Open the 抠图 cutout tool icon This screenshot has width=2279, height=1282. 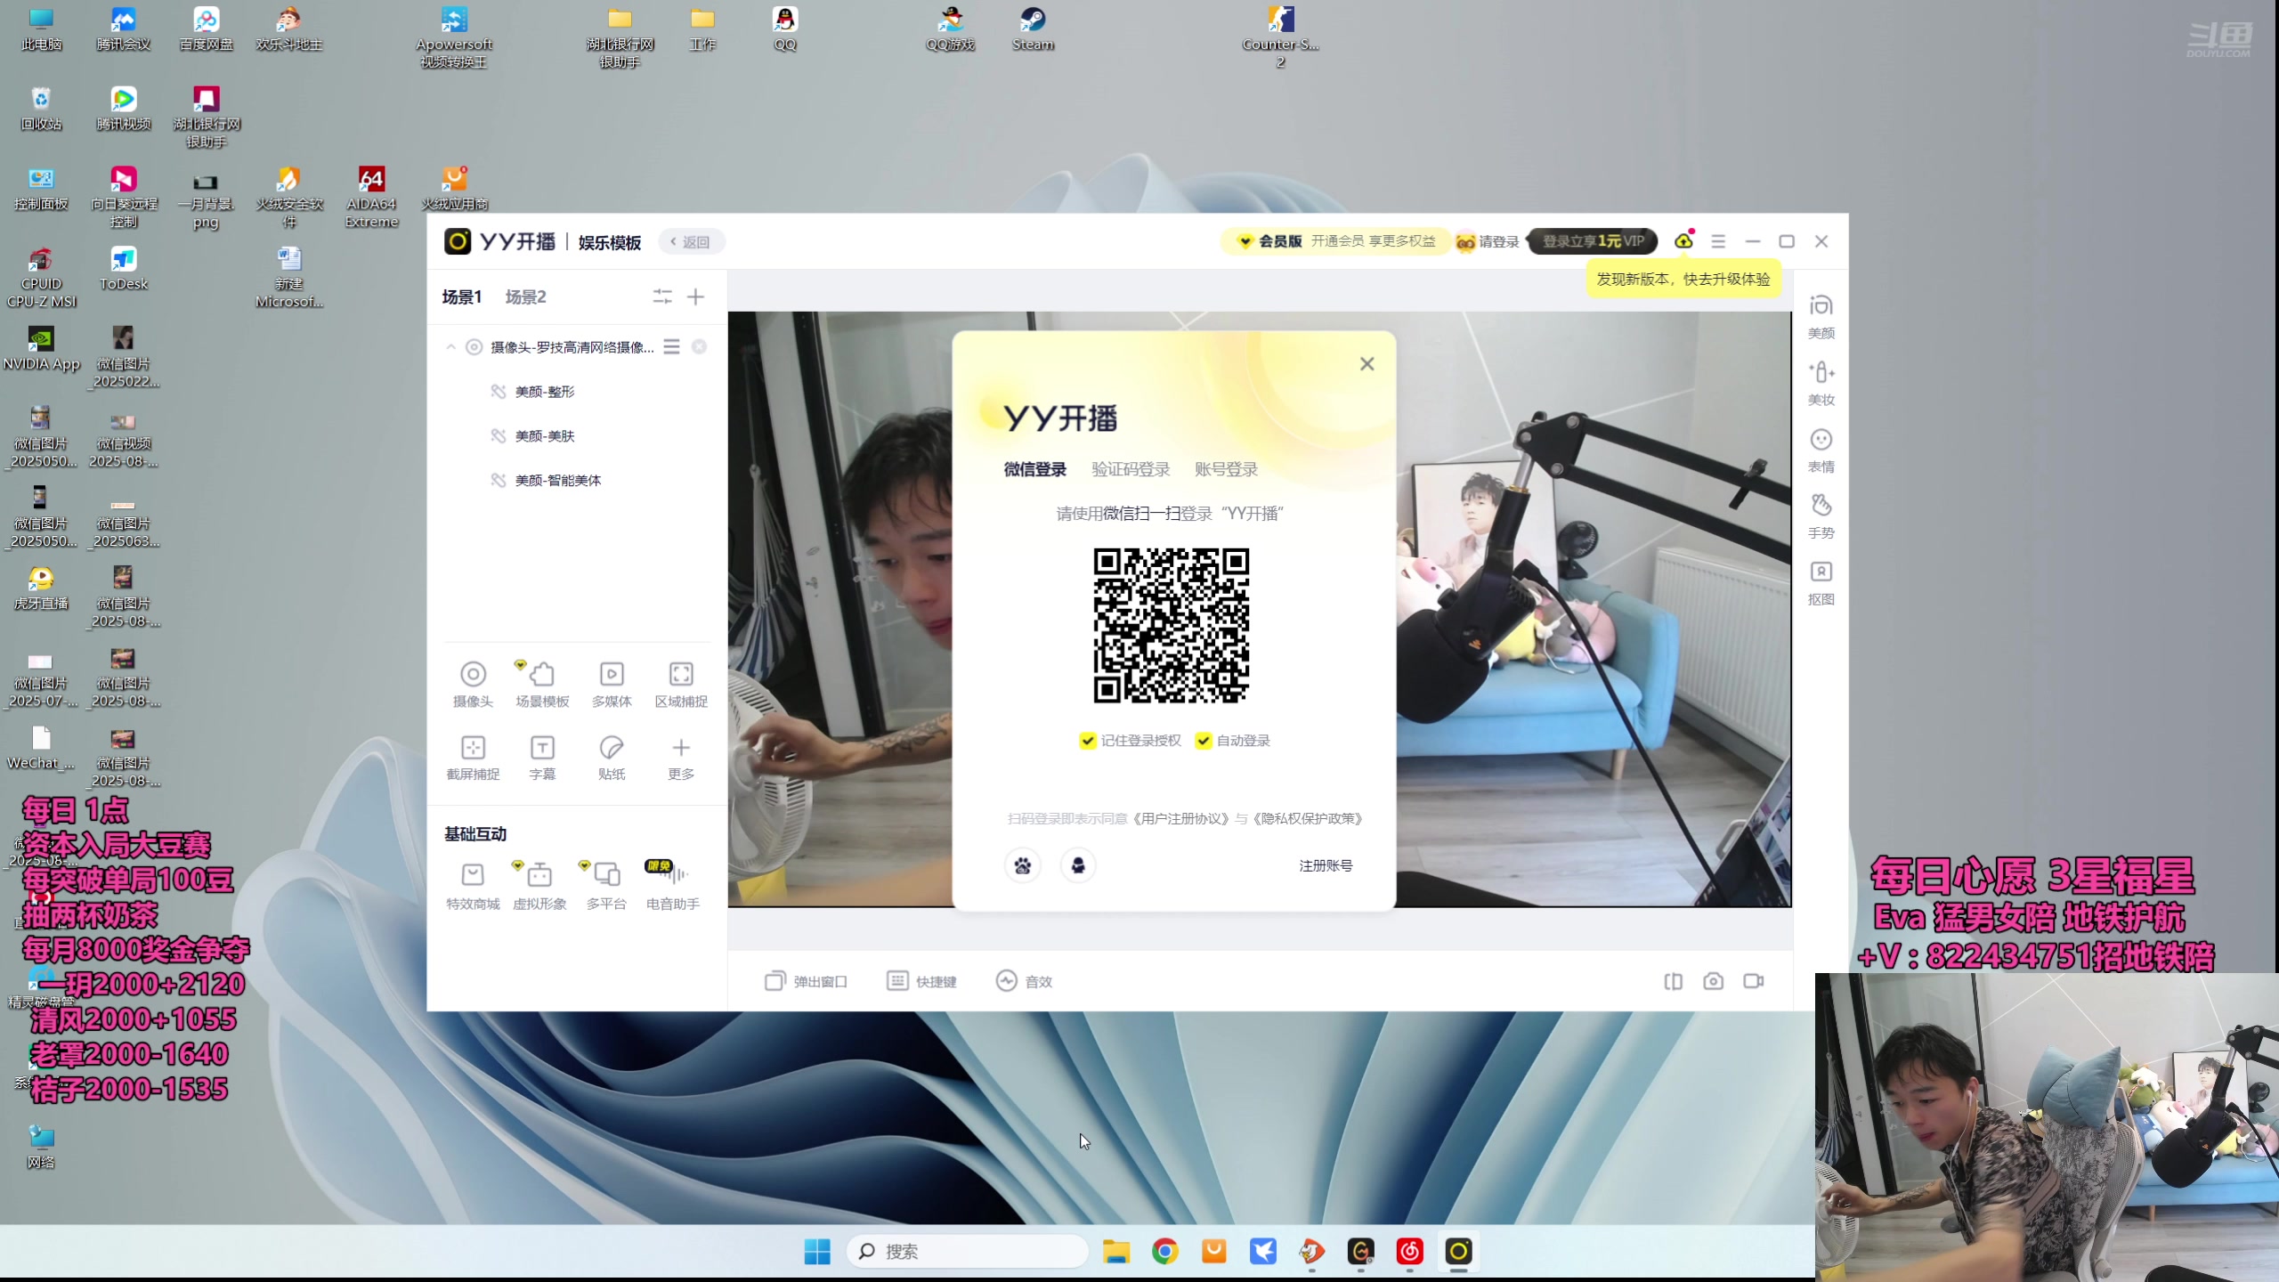pyautogui.click(x=1821, y=583)
